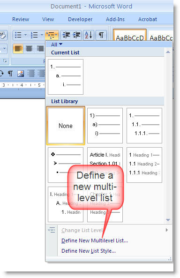Choose Define New Multilevel List

[x=95, y=240]
